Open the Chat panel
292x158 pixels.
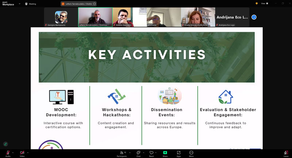click(x=138, y=152)
